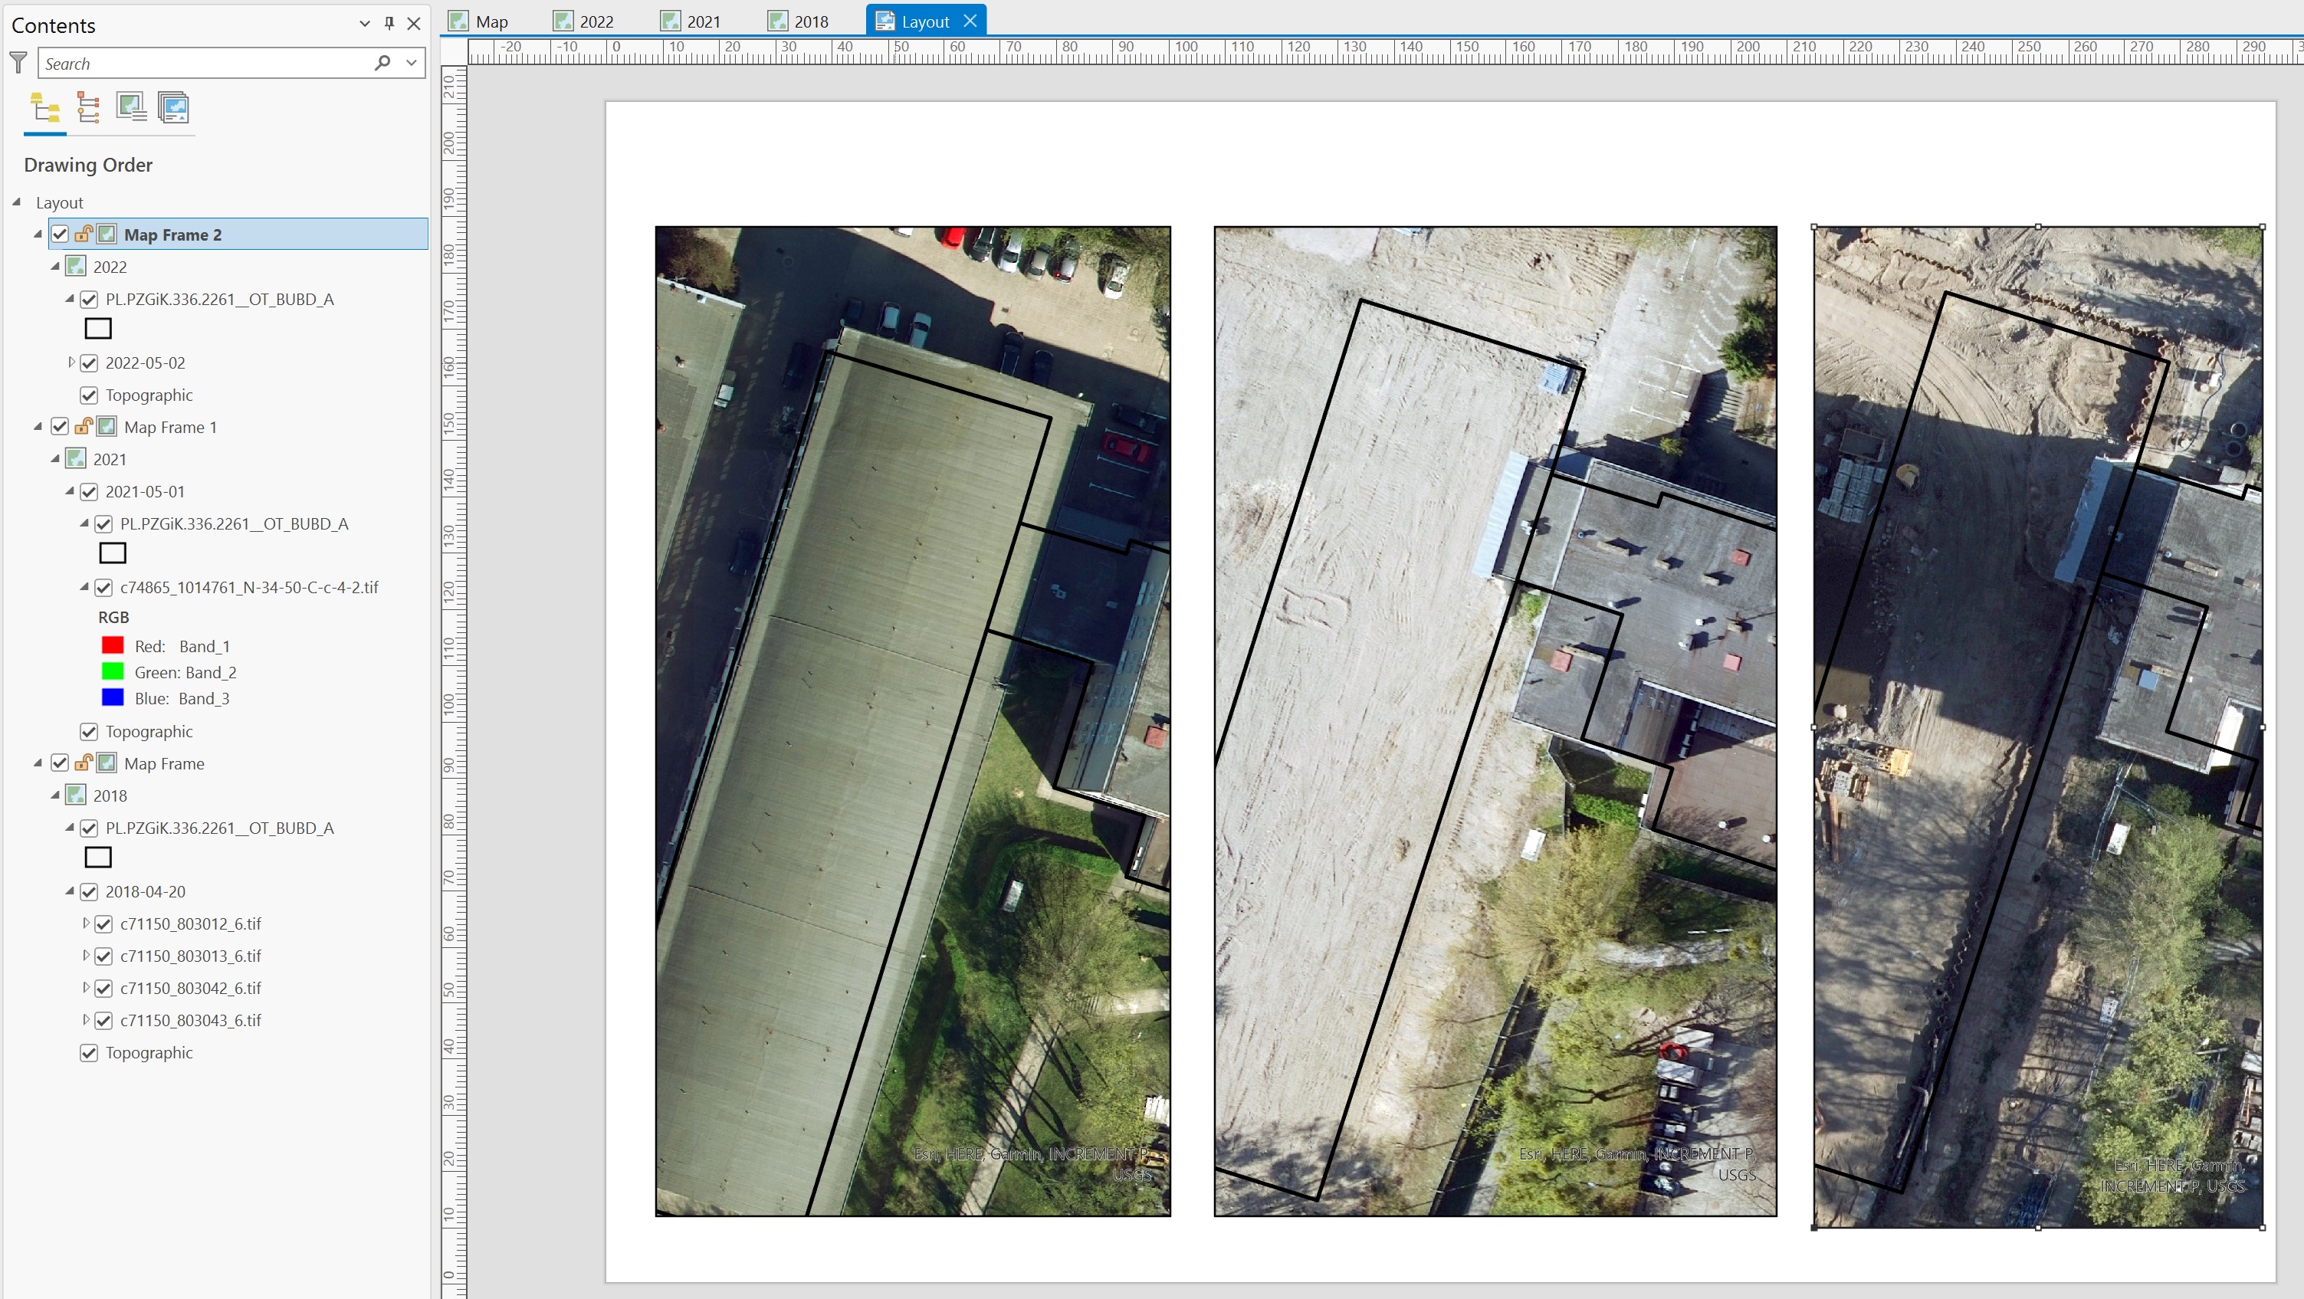
Task: Close the Layout tab
Action: pyautogui.click(x=970, y=21)
